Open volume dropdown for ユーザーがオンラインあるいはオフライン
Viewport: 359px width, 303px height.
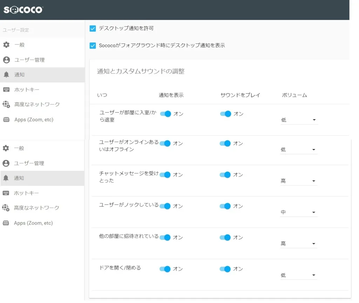(299, 150)
